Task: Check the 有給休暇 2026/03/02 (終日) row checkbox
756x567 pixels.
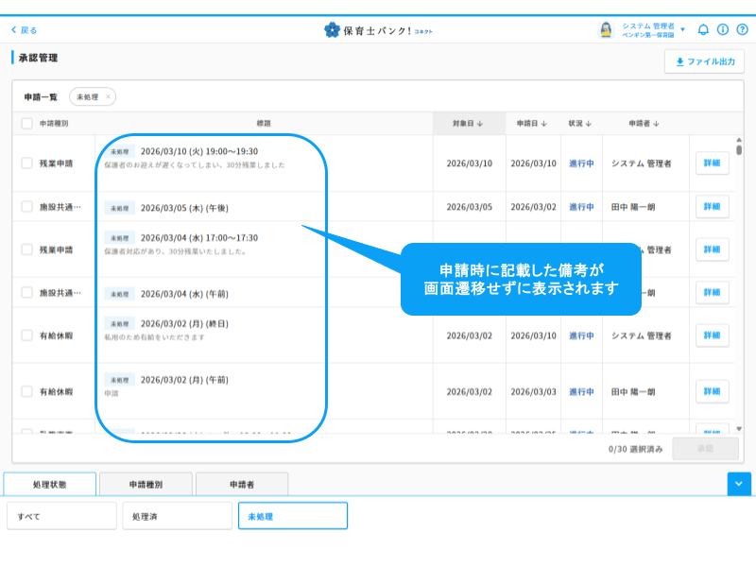Action: [x=26, y=335]
